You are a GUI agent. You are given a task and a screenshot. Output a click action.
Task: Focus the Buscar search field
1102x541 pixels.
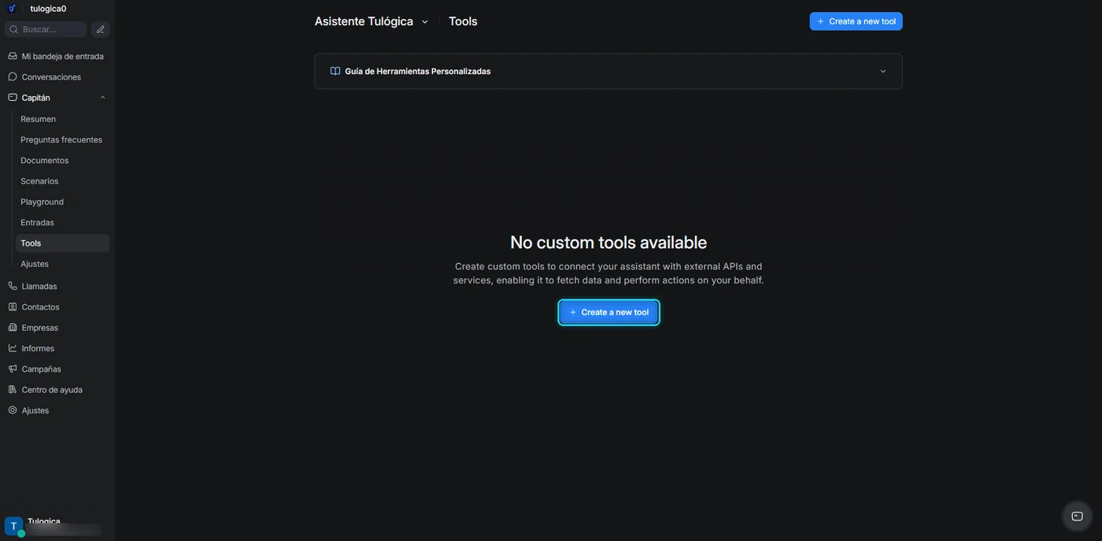pyautogui.click(x=46, y=29)
